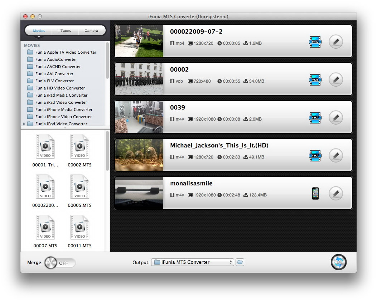The image size is (377, 301).
Task: Edit the 000022009-07-2 video with pencil button
Action: tap(336, 42)
